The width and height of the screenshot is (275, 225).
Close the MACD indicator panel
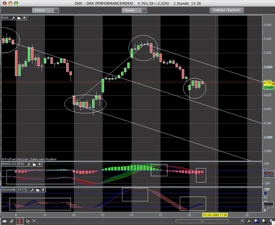tap(40, 164)
